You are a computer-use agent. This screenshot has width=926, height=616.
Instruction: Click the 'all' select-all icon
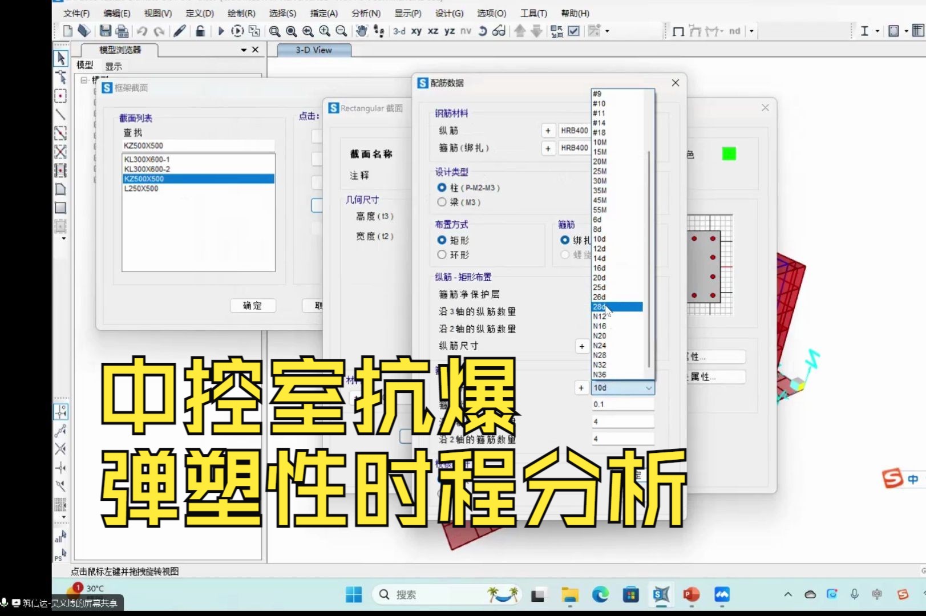(60, 536)
